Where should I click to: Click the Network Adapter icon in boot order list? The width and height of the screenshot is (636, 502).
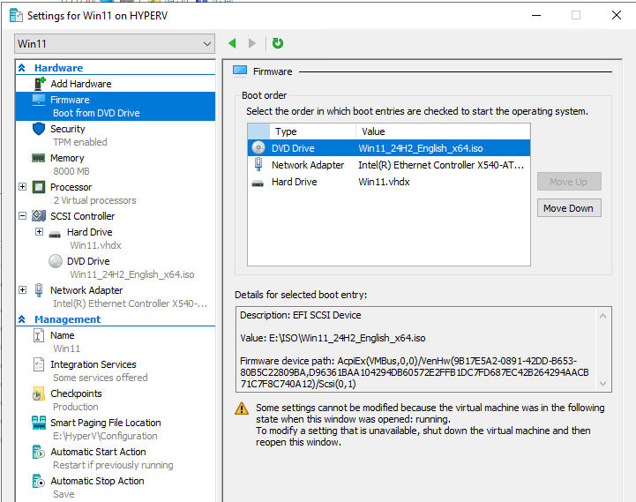(258, 164)
